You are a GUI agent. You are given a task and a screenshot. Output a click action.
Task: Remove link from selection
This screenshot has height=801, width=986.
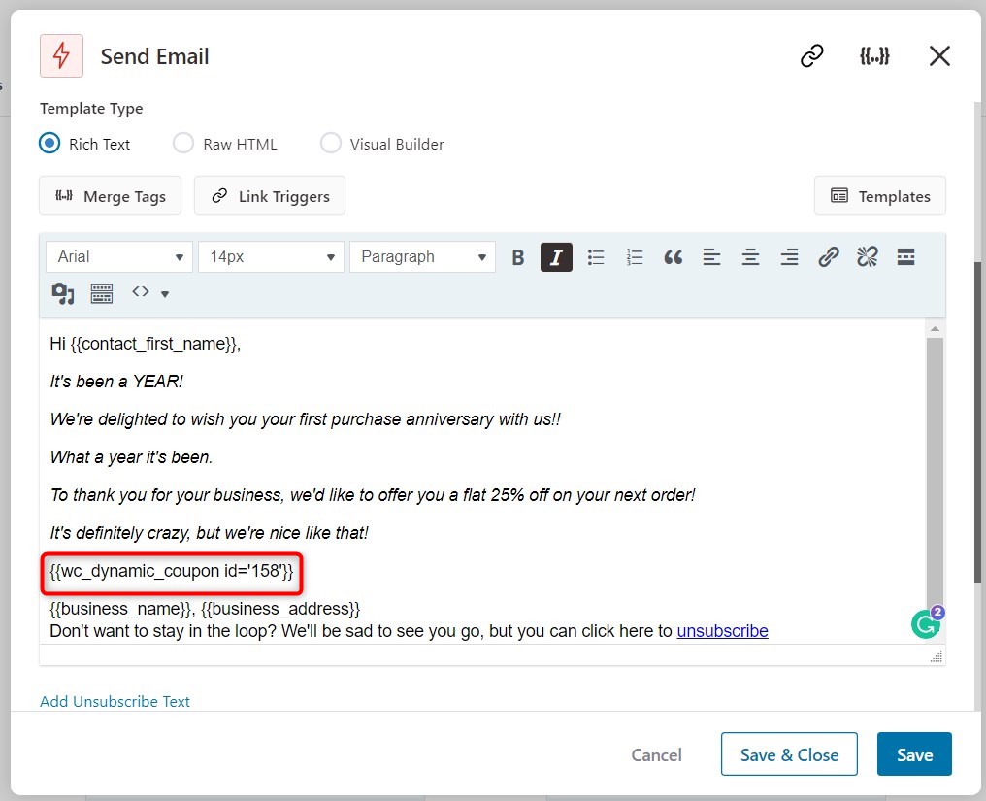[x=868, y=256]
